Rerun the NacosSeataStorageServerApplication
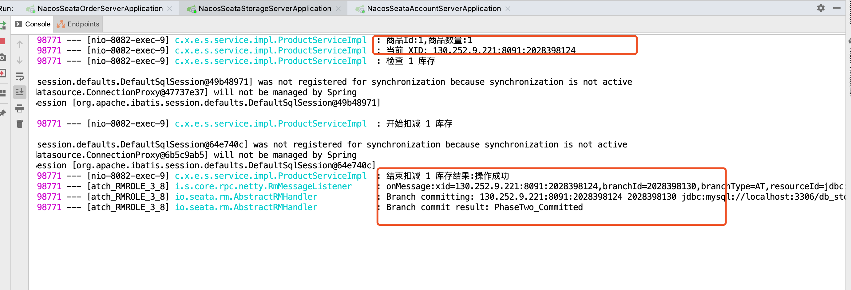This screenshot has width=851, height=290. click(x=3, y=25)
